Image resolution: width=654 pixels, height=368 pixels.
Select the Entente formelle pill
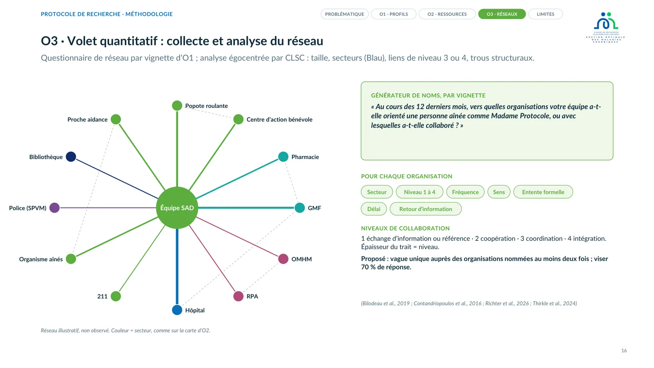tap(543, 192)
